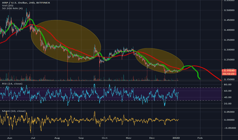
Task: Click the RSI 40.00 scale label
Action: 228,97
